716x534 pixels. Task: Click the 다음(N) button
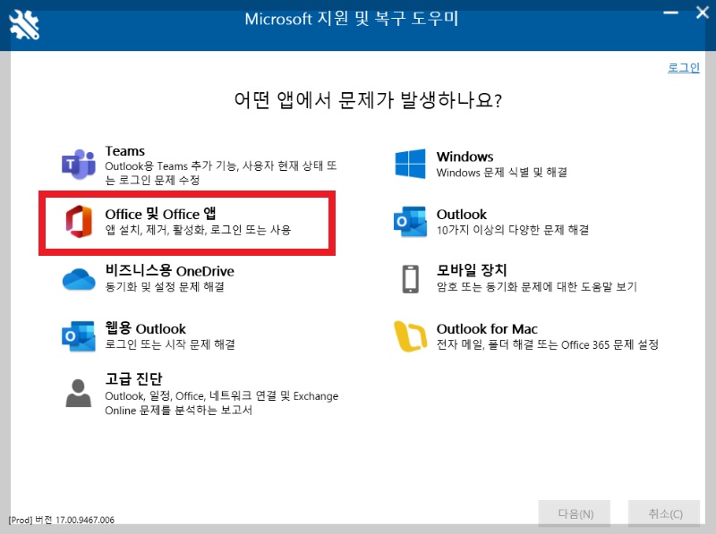click(x=575, y=514)
